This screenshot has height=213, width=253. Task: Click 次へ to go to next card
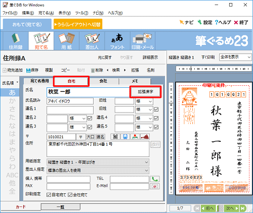232,208
